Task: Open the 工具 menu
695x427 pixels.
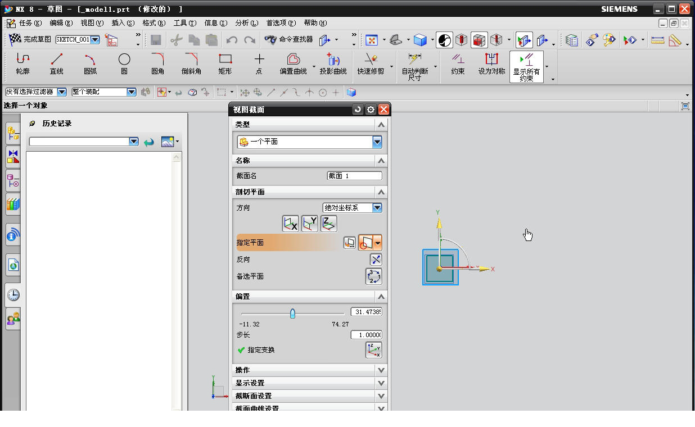Action: (x=184, y=23)
